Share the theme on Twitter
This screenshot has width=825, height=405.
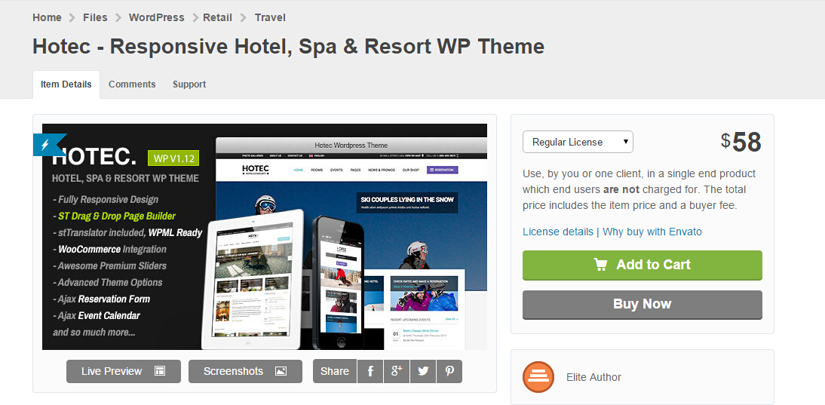[423, 371]
